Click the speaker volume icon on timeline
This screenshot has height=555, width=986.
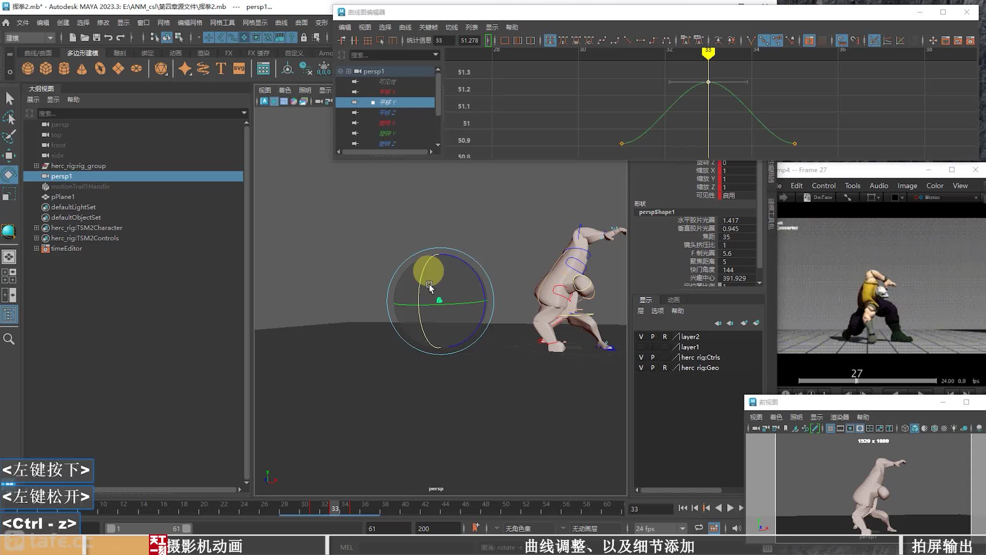tap(736, 528)
